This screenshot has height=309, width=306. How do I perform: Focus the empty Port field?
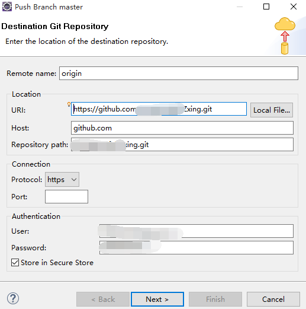66,196
